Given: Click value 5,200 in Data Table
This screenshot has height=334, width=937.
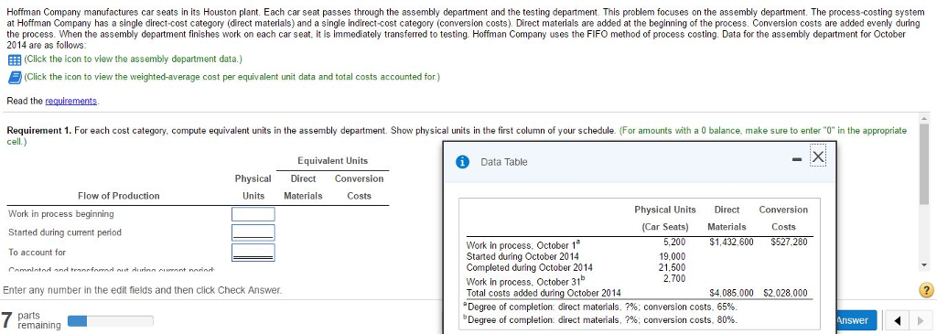Looking at the screenshot, I should (674, 242).
